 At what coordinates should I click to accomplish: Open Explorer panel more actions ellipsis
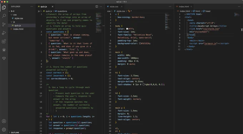pyautogui.click(x=32, y=6)
